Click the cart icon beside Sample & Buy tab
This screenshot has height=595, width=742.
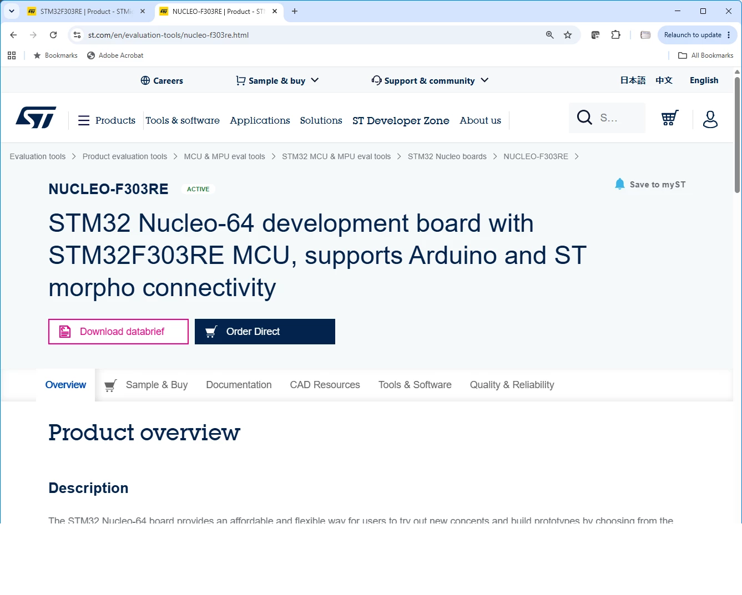110,385
